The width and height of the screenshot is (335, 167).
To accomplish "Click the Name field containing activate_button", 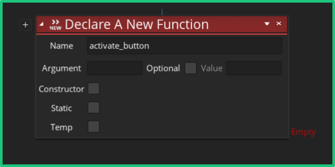I will 185,46.
